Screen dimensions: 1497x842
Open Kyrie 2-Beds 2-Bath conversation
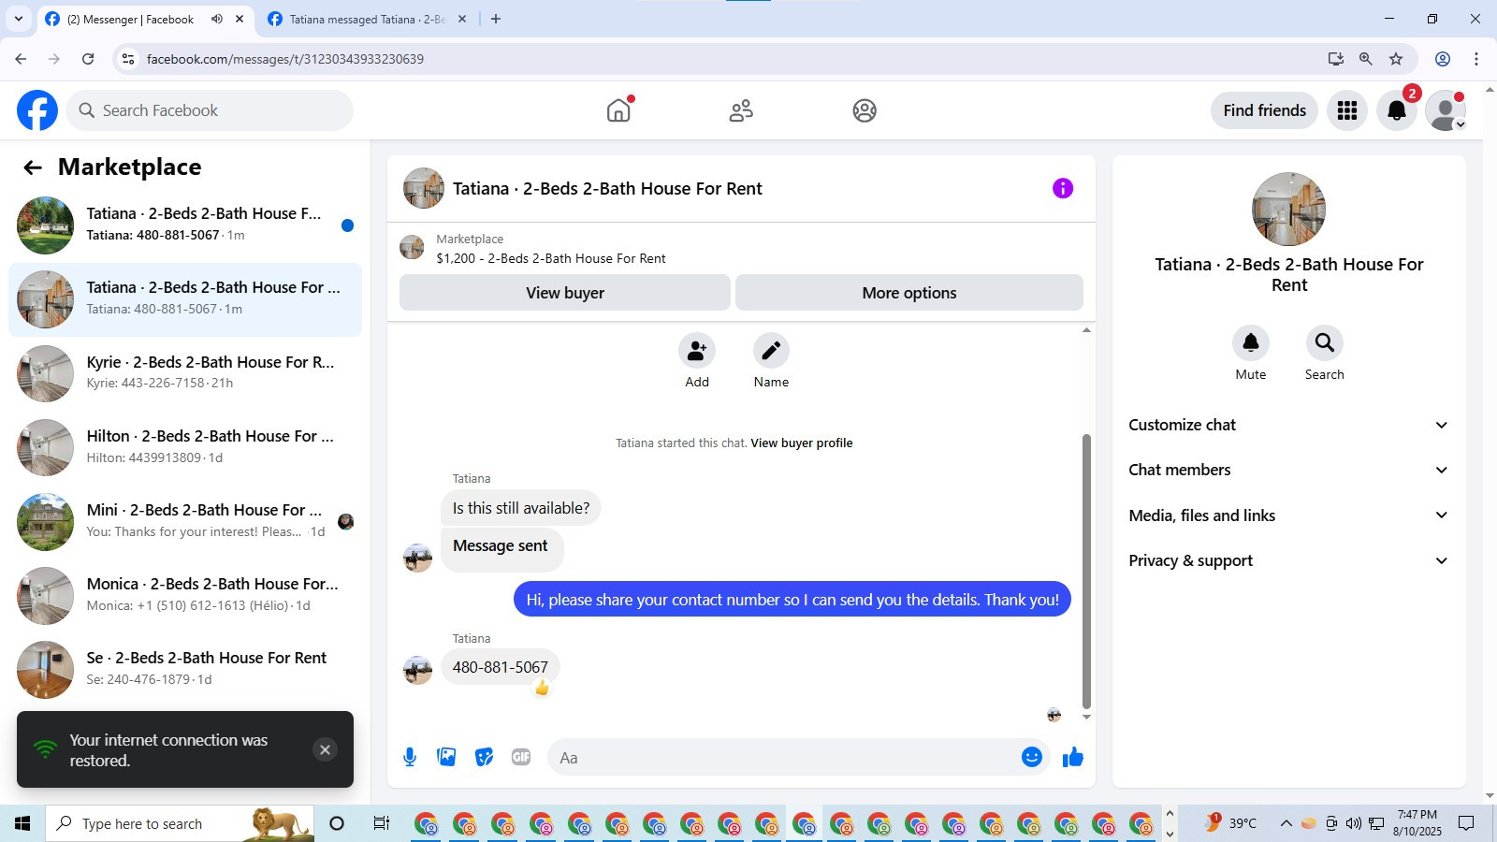tap(185, 372)
